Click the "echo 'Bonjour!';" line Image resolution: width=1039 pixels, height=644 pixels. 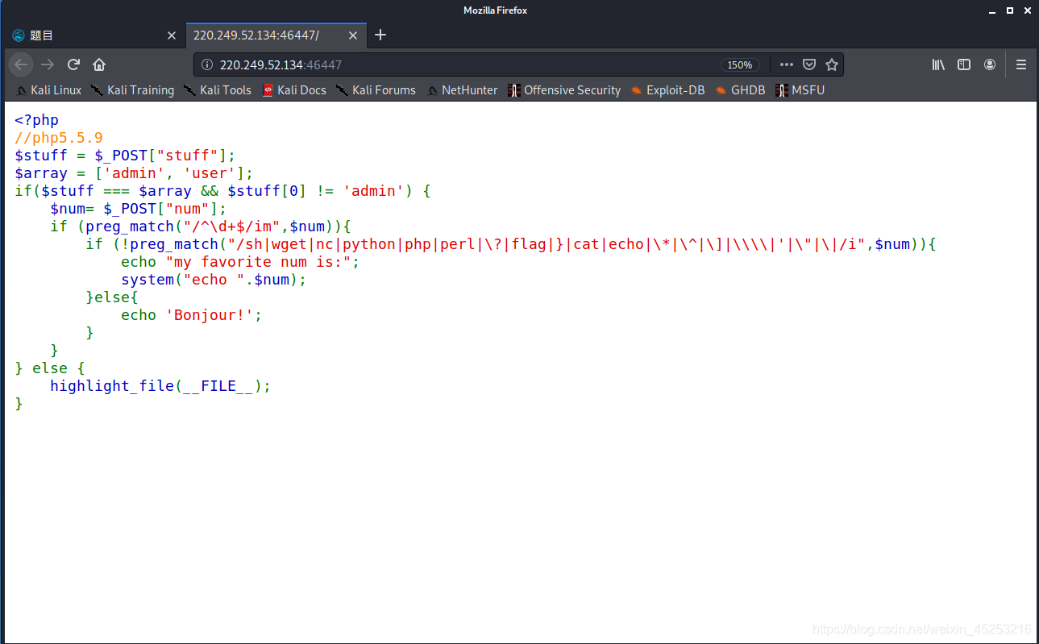(x=192, y=315)
